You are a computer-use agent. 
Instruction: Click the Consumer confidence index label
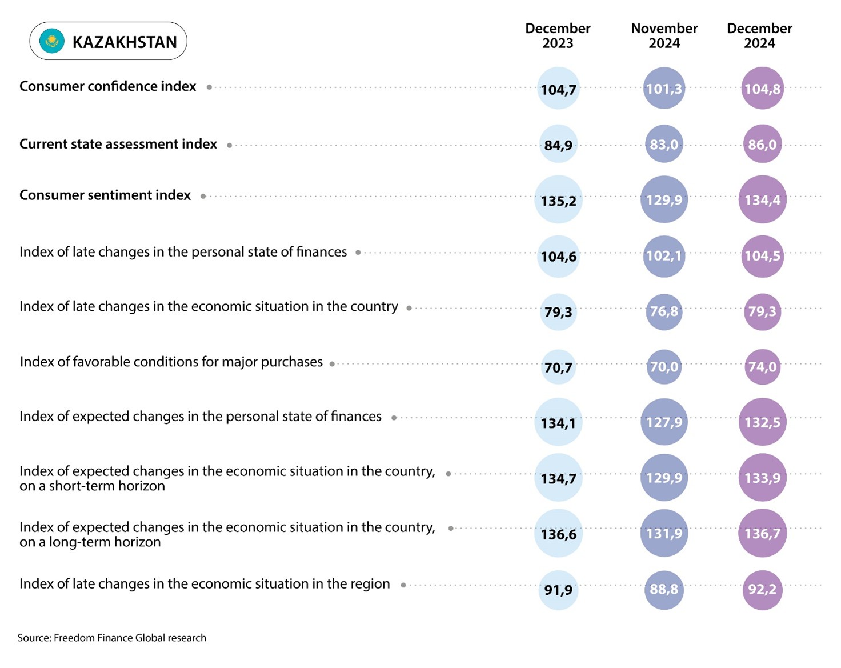pos(108,86)
